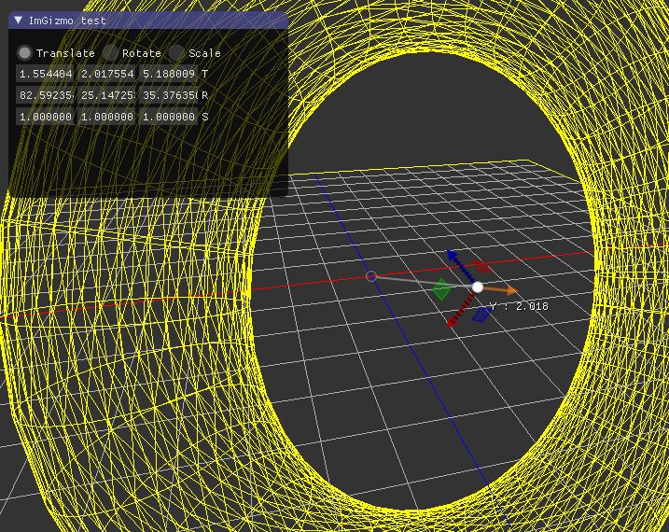This screenshot has width=669, height=532.
Task: Click scale Y field, middle 1.000000
Action: (106, 117)
